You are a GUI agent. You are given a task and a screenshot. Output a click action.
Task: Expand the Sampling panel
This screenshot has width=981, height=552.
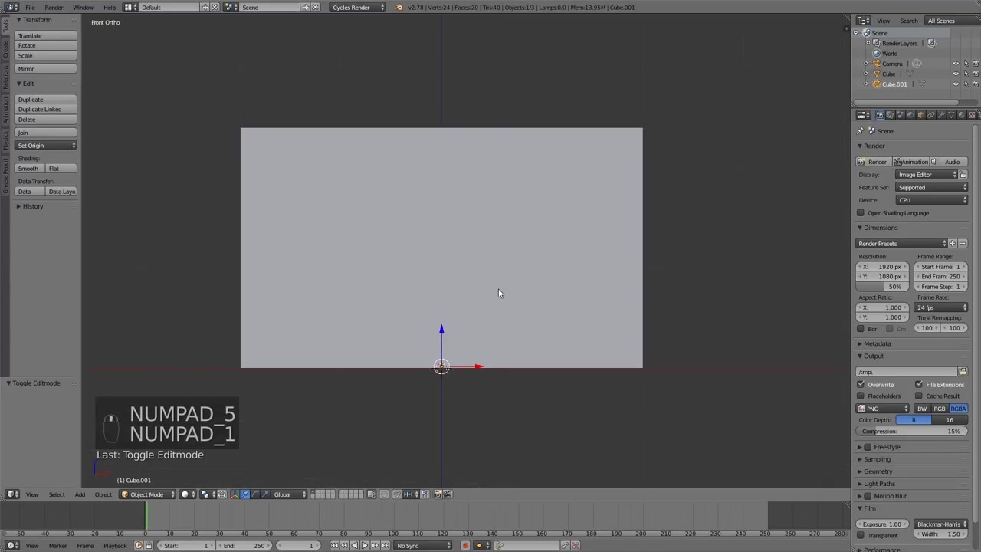point(877,458)
